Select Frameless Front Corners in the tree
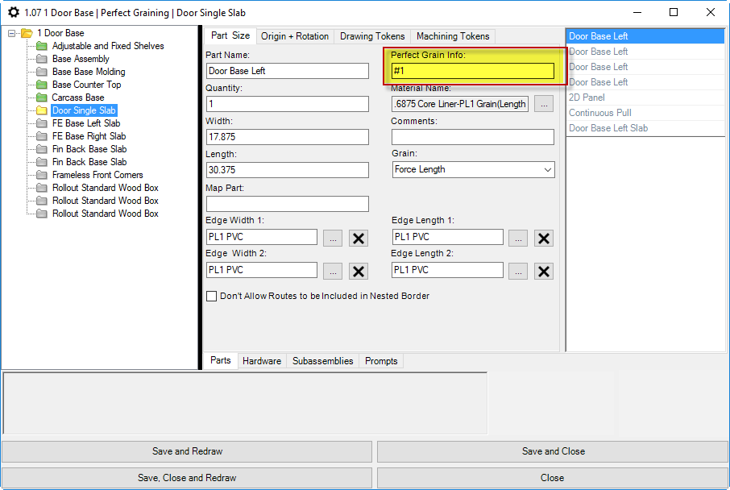 coord(97,175)
